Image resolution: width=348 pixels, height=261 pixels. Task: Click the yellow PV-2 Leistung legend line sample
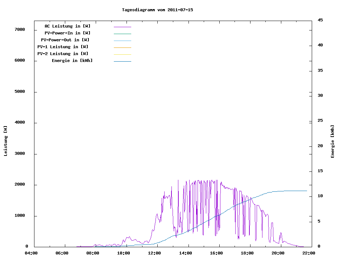pos(122,54)
